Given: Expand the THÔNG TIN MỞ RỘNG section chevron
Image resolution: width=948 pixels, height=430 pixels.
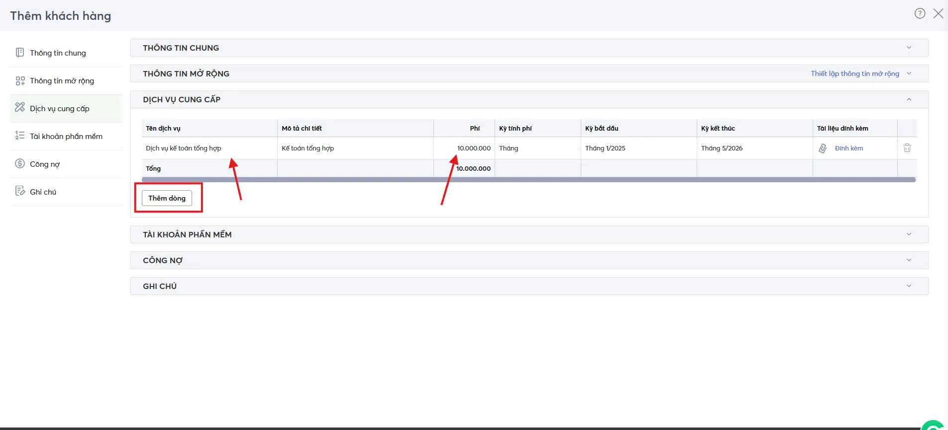Looking at the screenshot, I should (909, 73).
